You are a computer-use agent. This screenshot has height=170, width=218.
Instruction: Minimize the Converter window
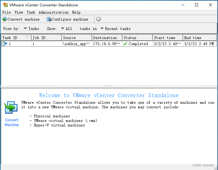(x=183, y=5)
